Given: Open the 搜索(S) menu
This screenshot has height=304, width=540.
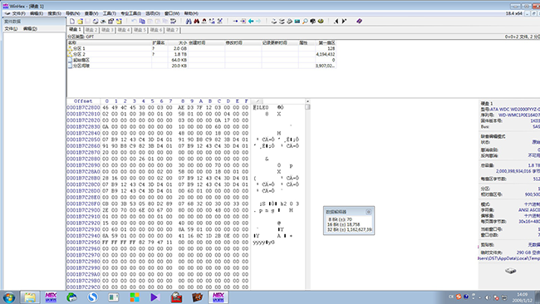Looking at the screenshot, I should (x=54, y=13).
